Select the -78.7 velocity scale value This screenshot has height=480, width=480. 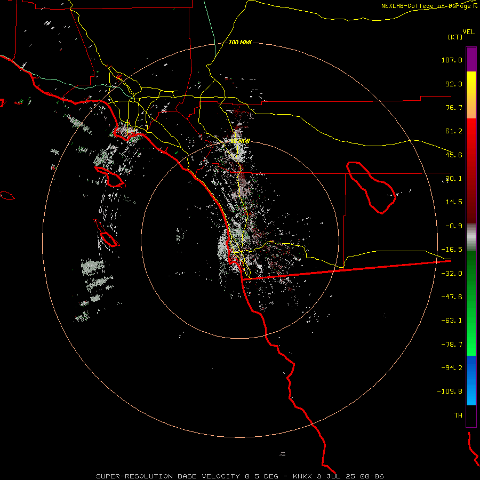(452, 345)
